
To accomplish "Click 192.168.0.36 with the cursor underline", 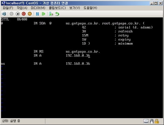I will click(x=78, y=56).
